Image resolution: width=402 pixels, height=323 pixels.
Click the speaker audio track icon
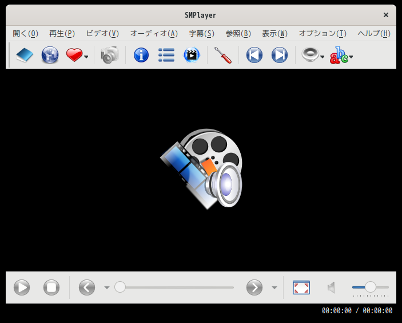tap(310, 54)
